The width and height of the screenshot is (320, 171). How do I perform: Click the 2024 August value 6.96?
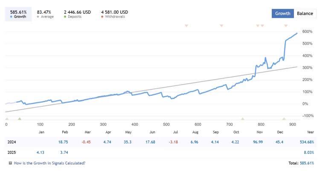click(x=194, y=142)
